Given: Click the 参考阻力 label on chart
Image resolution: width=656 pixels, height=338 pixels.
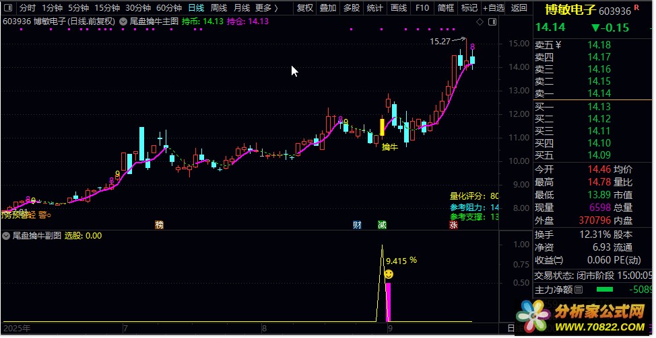Looking at the screenshot, I should [x=469, y=208].
